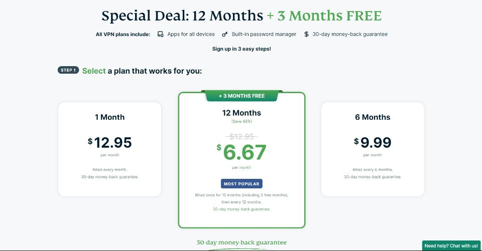This screenshot has width=482, height=251.
Task: Click the 30-day money-back guarantee bottom heading
Action: (x=242, y=242)
